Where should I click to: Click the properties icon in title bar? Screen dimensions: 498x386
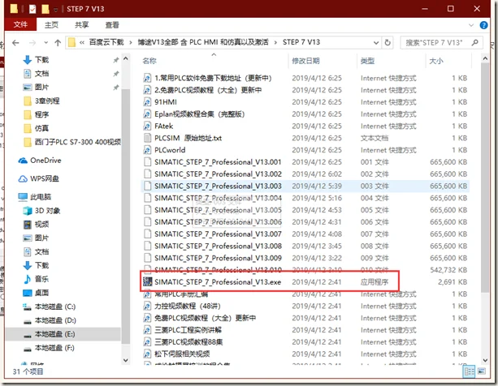(32, 9)
